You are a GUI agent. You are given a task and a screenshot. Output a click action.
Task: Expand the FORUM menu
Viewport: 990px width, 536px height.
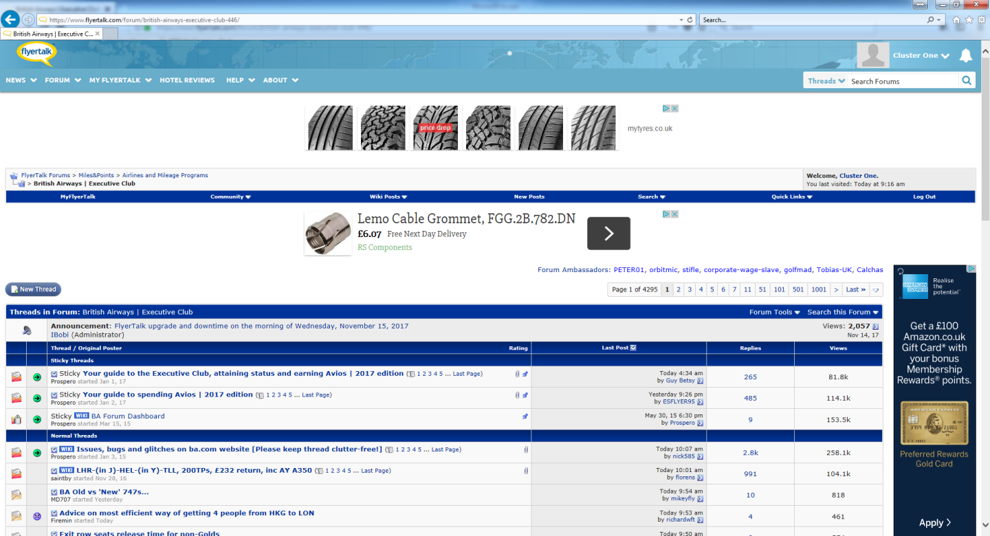click(x=63, y=80)
